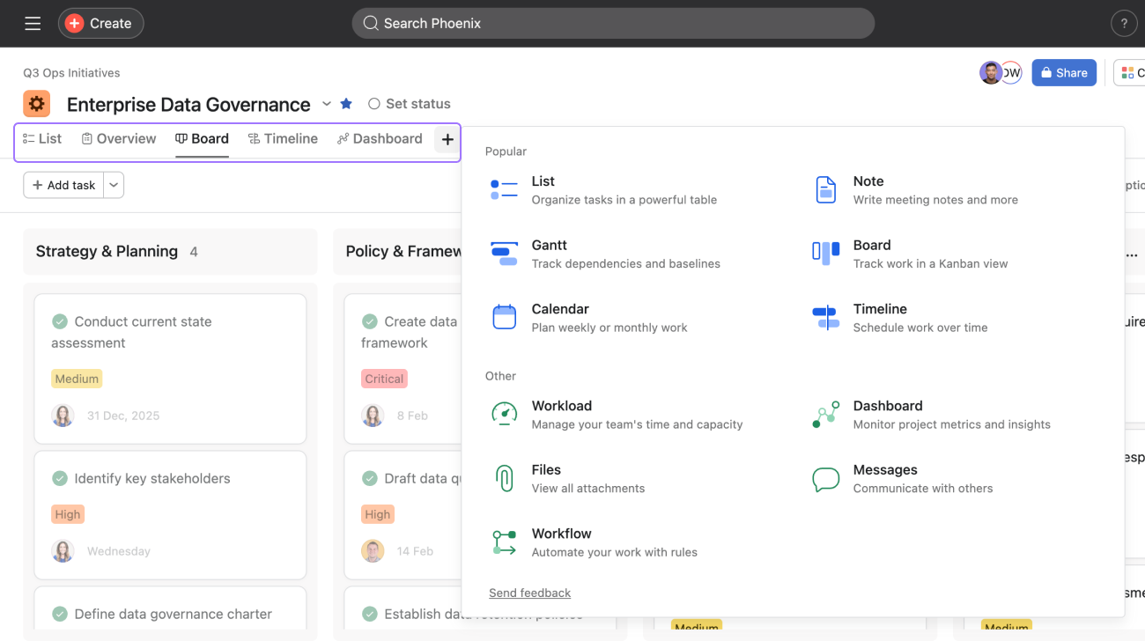Switch to the Overview tab
The image size is (1145, 641).
pos(118,139)
